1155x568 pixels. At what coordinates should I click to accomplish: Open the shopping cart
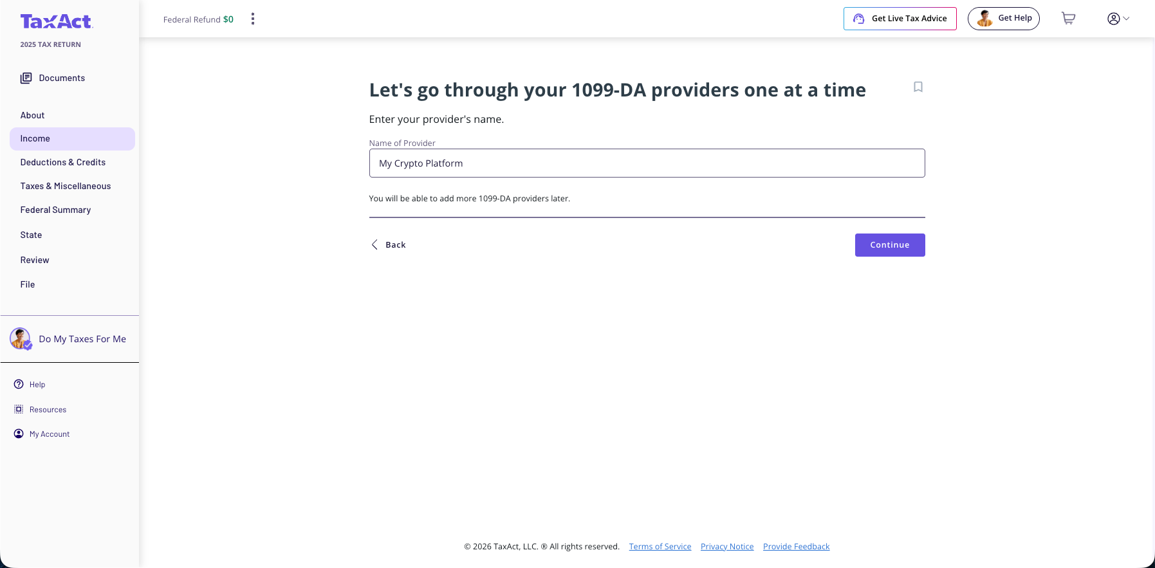(1068, 19)
